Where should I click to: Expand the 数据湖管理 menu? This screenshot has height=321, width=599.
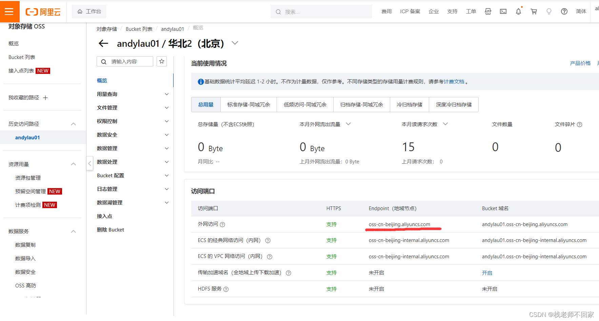167,203
